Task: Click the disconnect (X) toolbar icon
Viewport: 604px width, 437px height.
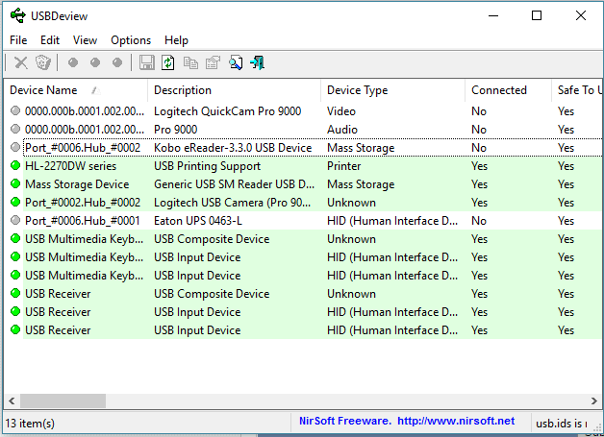Action: pos(20,63)
